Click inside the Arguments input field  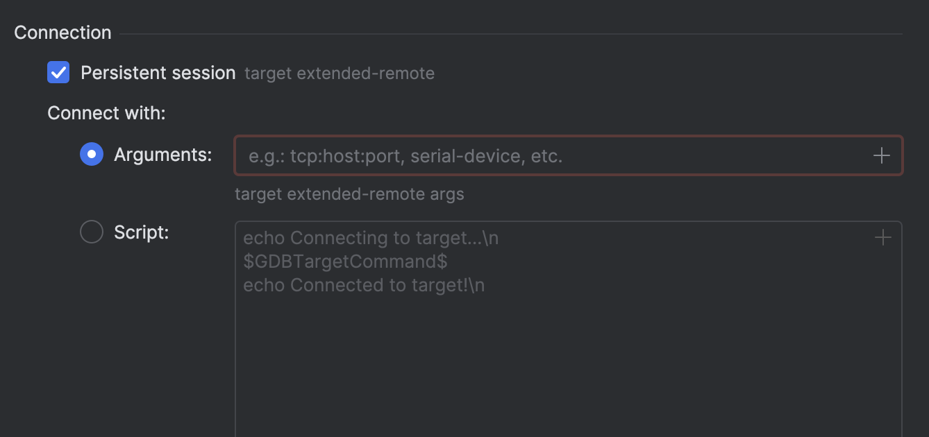pos(486,155)
